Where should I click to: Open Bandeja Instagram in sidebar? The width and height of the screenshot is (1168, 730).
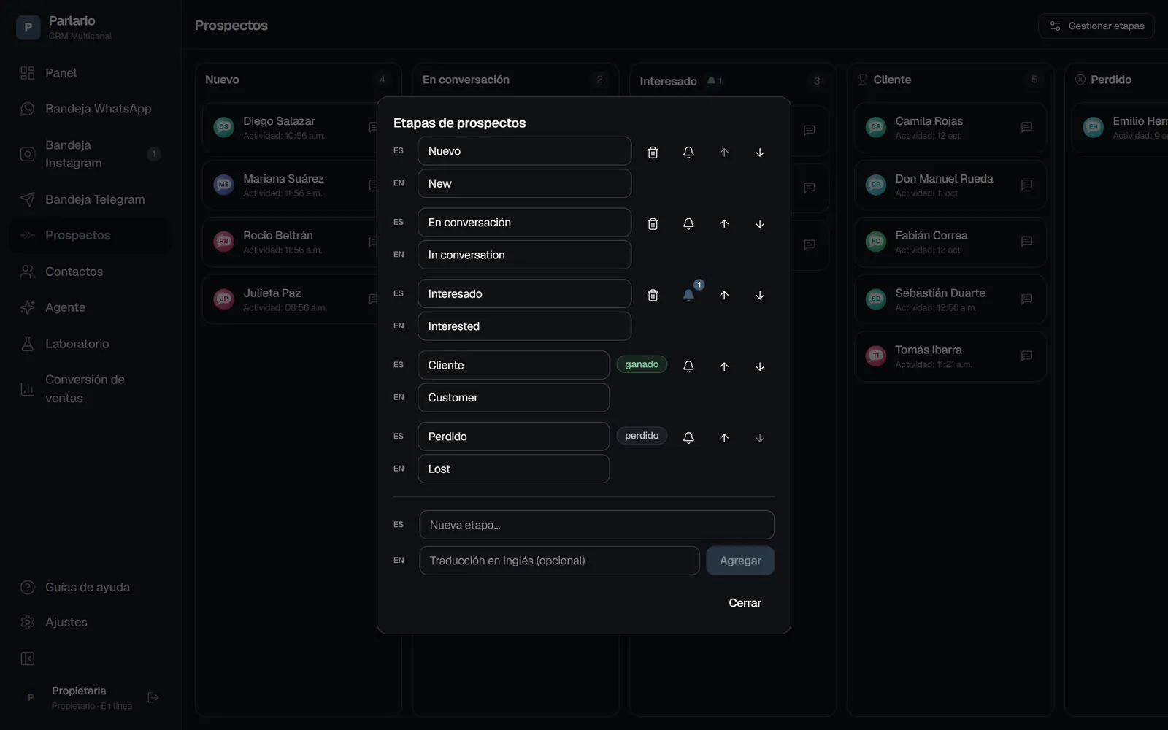89,154
